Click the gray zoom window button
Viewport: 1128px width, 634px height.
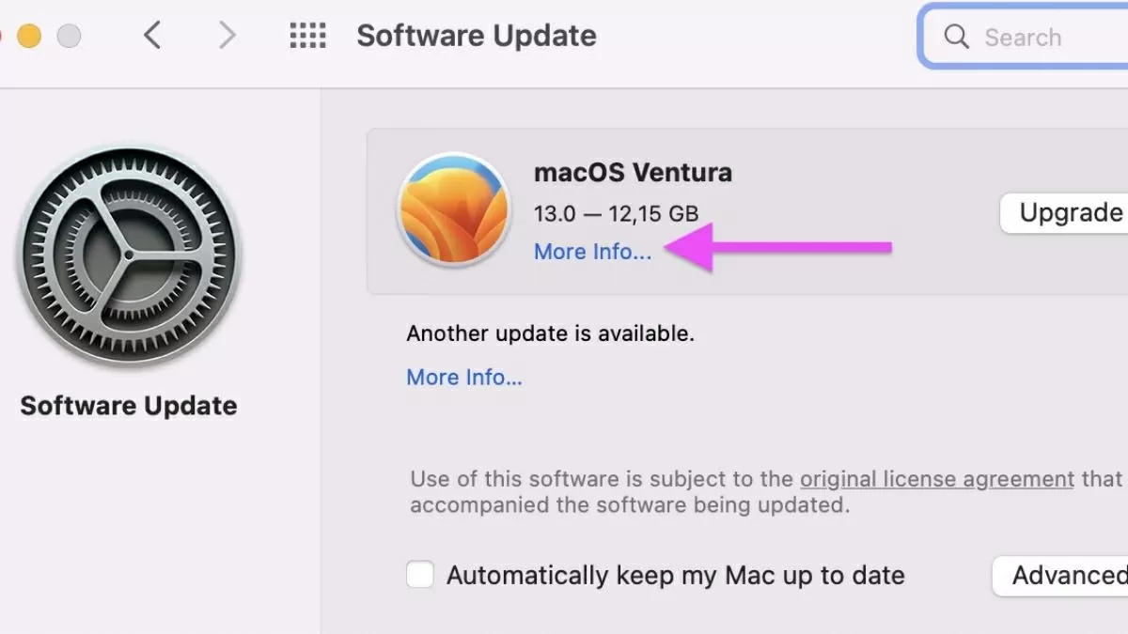click(69, 37)
